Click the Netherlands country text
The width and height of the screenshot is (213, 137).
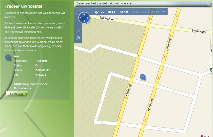22,88
